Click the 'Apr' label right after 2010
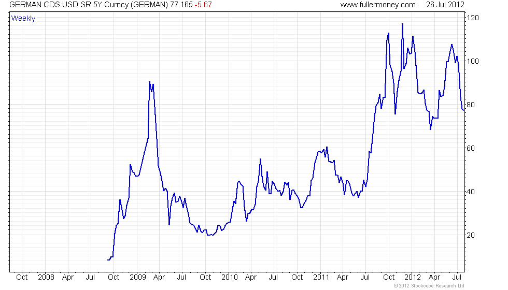508x290 pixels. [251, 278]
